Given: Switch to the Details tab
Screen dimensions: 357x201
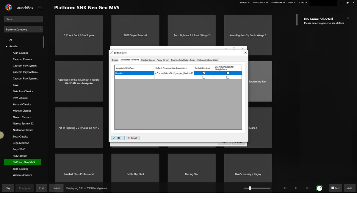Looking at the screenshot, I should 115,60.
